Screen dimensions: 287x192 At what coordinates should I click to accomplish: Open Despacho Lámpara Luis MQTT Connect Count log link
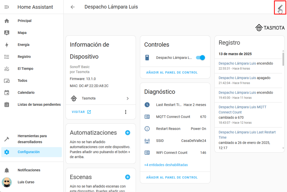pos(242,110)
